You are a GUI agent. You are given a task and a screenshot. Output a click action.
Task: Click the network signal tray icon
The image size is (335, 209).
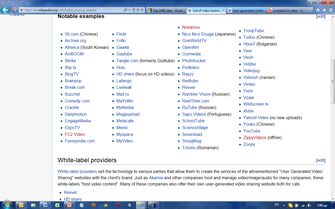coord(303,205)
